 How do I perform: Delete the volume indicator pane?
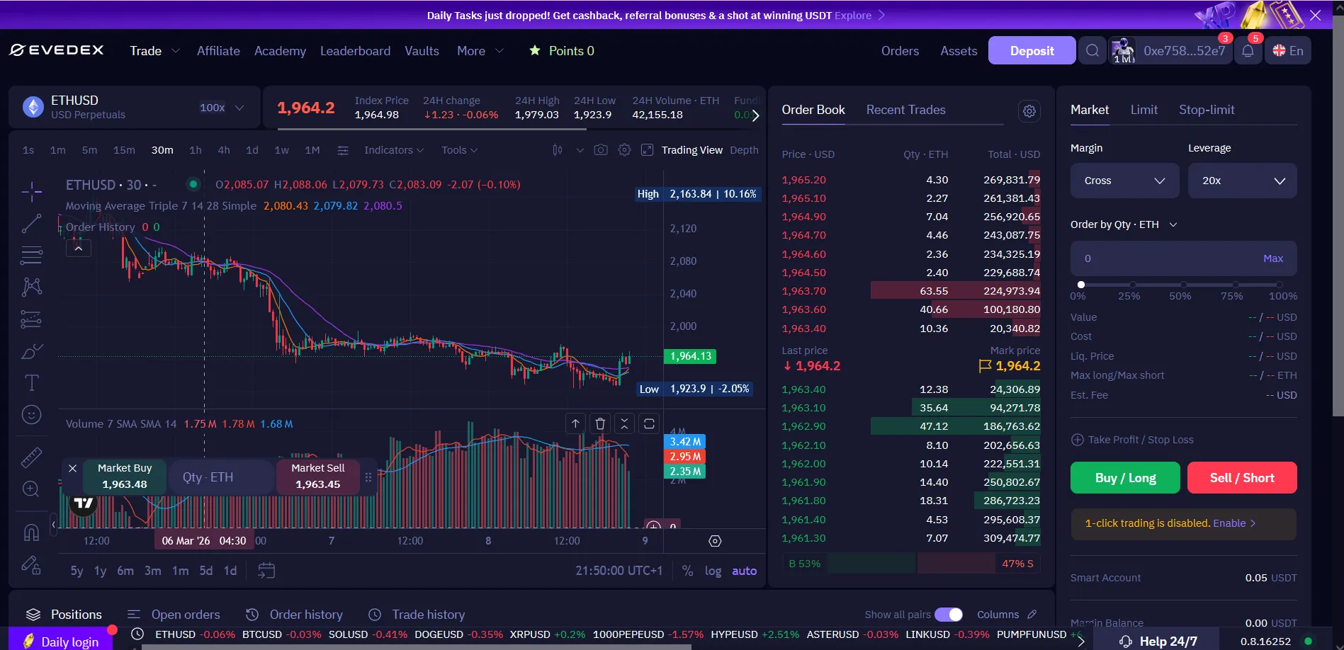[x=600, y=423]
